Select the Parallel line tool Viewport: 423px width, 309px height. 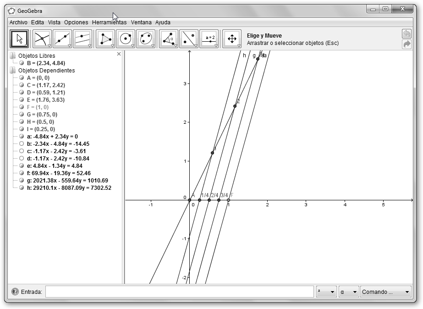coord(82,39)
